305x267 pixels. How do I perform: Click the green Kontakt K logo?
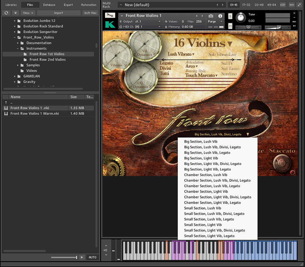coord(110,25)
